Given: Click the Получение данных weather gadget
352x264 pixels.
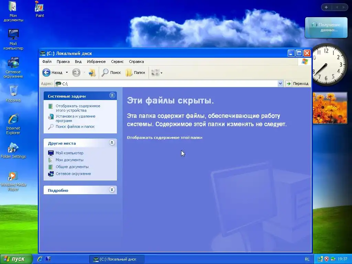Looking at the screenshot, I should pos(326,27).
